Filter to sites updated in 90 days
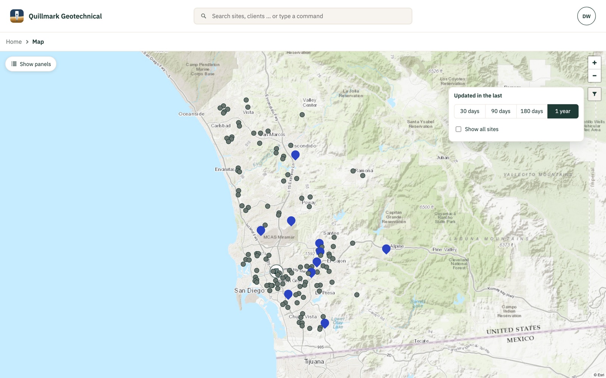606x378 pixels. pyautogui.click(x=501, y=111)
